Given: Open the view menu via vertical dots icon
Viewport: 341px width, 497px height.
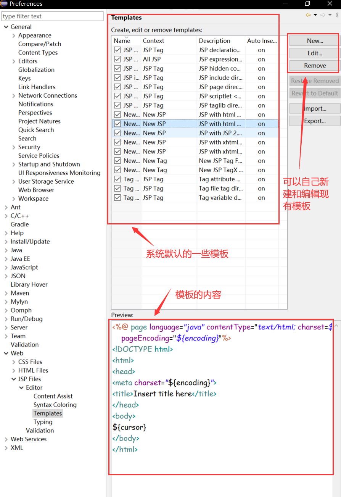Looking at the screenshot, I should pos(337,15).
